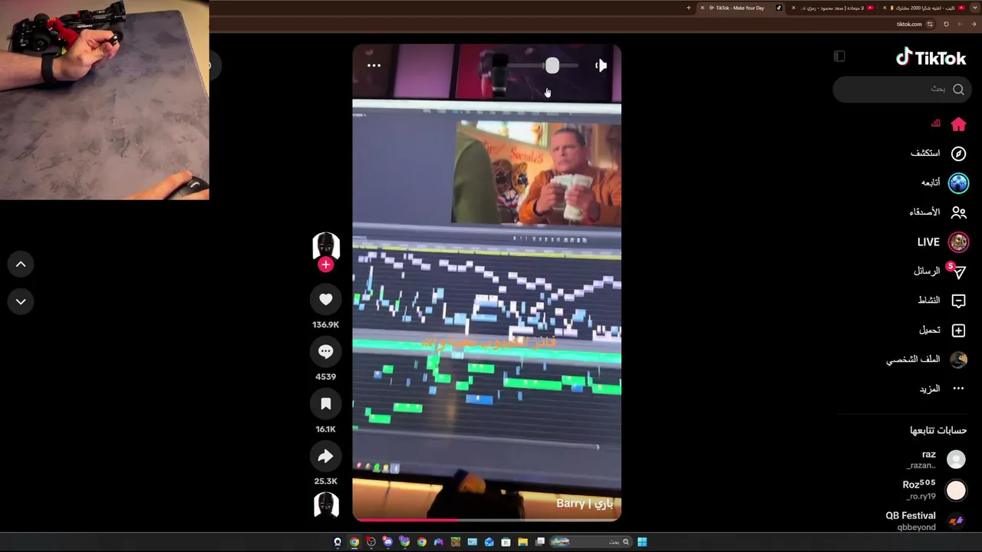Follow the creator with the red plus badge
Image resolution: width=982 pixels, height=552 pixels.
pyautogui.click(x=326, y=264)
